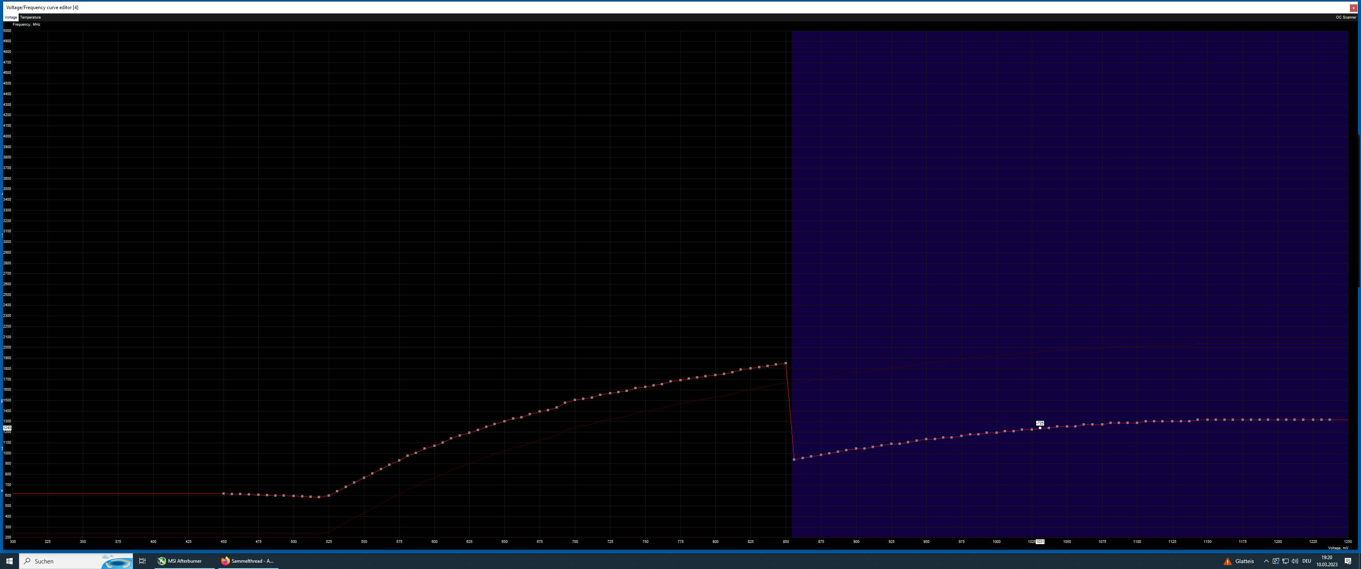Select the highlighted curve point at 1031 mV

(1040, 428)
